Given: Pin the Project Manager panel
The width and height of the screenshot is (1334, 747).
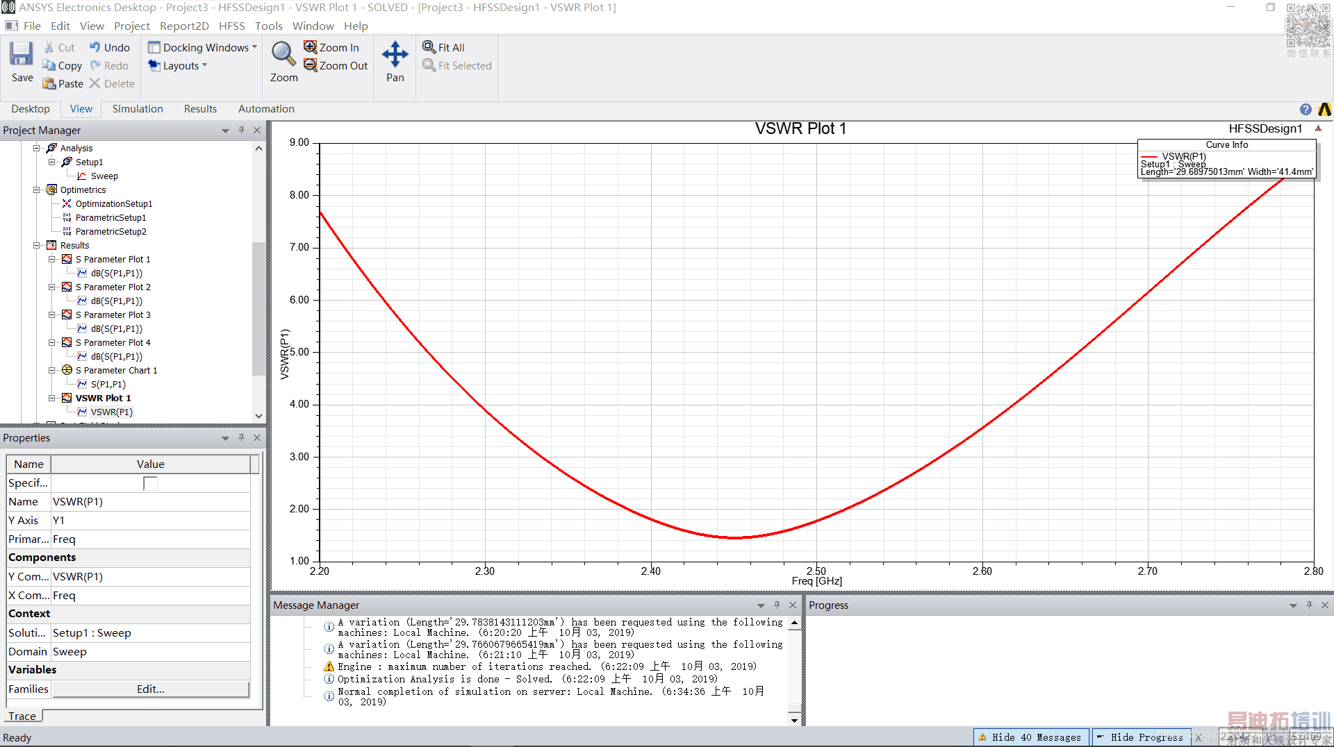Looking at the screenshot, I should 241,131.
